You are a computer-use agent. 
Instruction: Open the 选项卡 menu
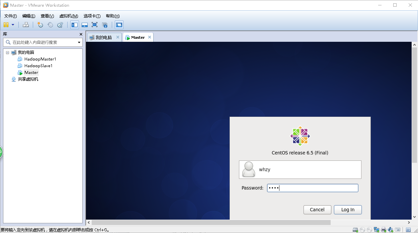click(x=92, y=16)
